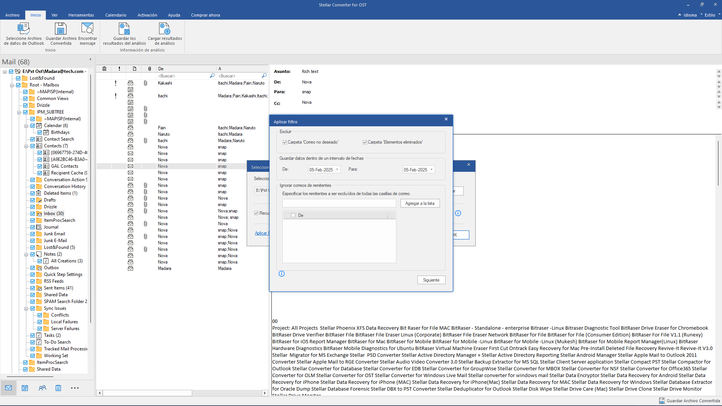Click info icon in Aplicar filtro dialog
The image size is (722, 406).
(x=282, y=274)
